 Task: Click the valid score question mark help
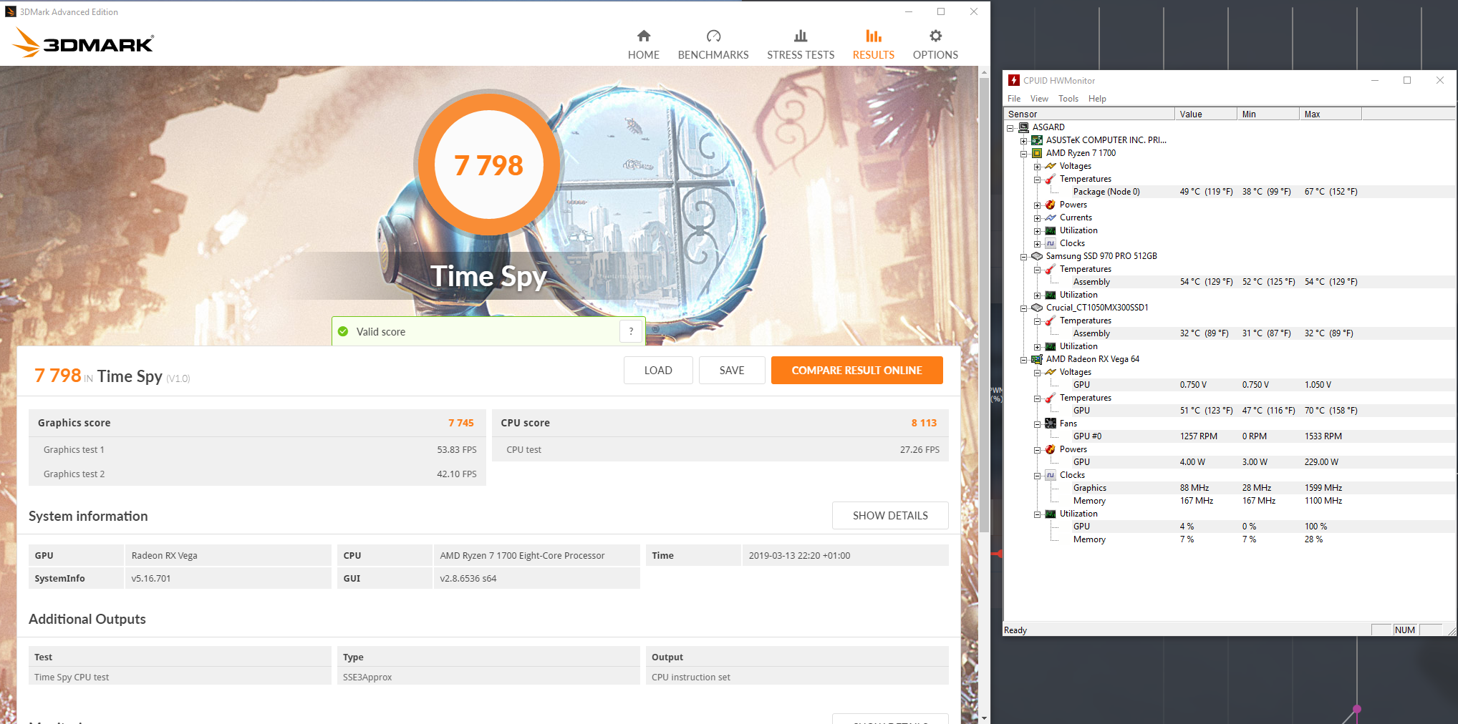631,331
